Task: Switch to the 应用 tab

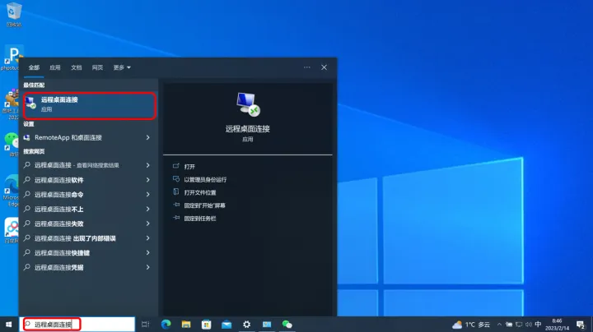Action: click(x=55, y=67)
